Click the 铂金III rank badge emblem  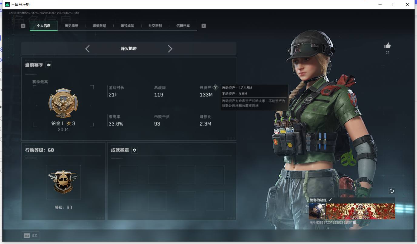point(63,104)
